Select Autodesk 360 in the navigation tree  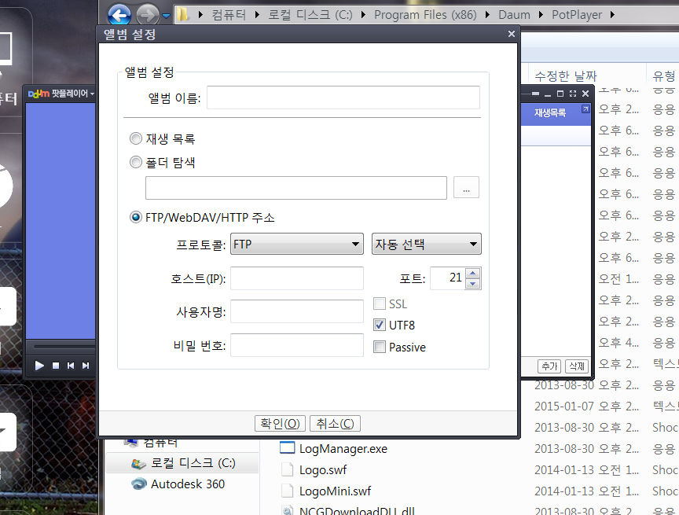pos(188,484)
